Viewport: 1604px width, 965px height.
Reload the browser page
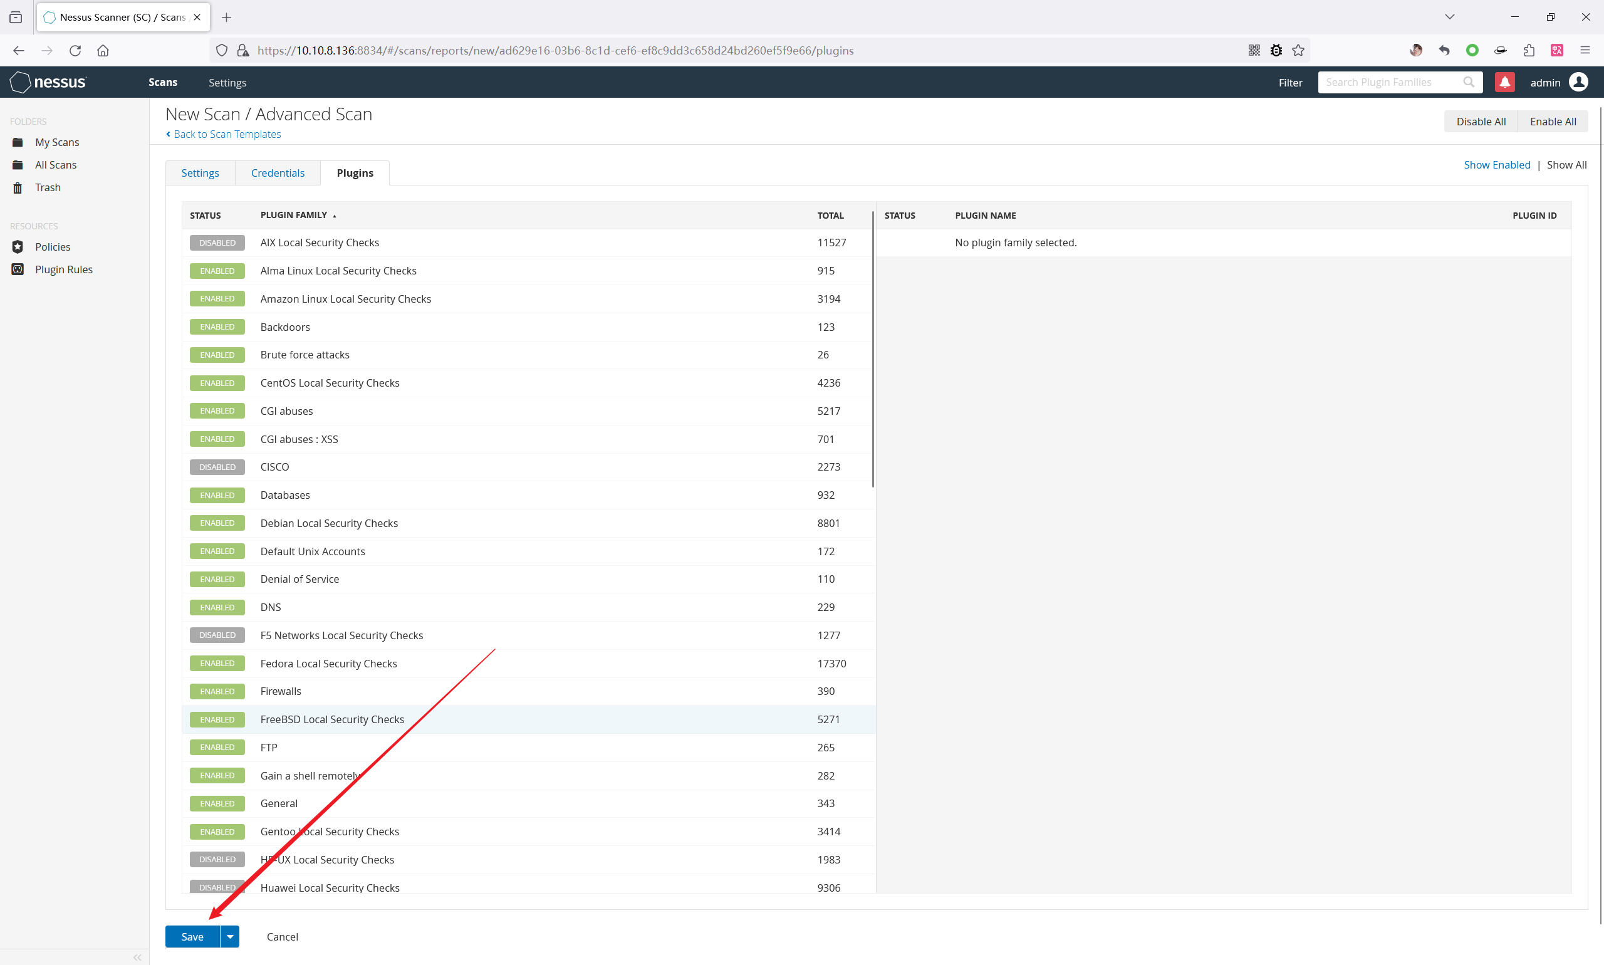[75, 51]
